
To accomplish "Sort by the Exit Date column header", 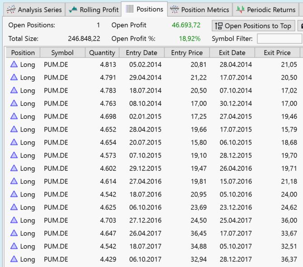I will tap(232, 53).
